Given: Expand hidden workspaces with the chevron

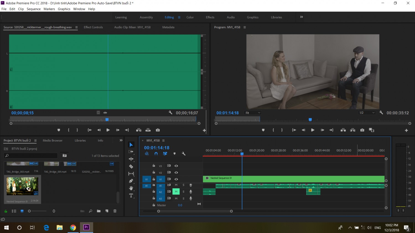Looking at the screenshot, I should coord(302,17).
